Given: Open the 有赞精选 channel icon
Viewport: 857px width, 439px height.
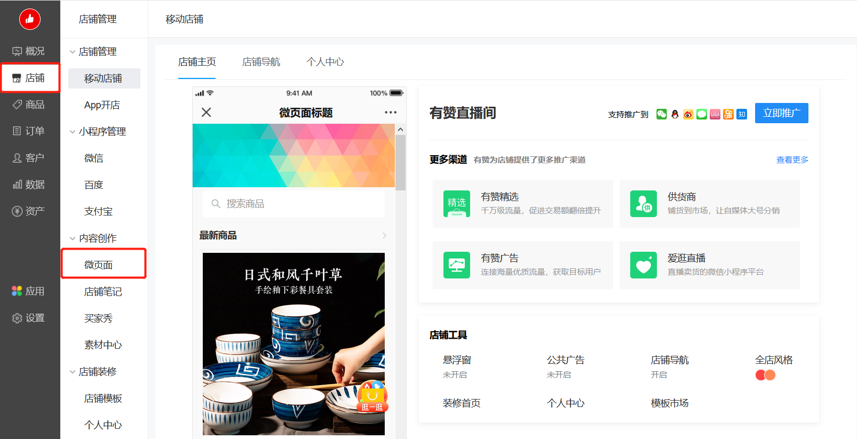Looking at the screenshot, I should coord(457,204).
